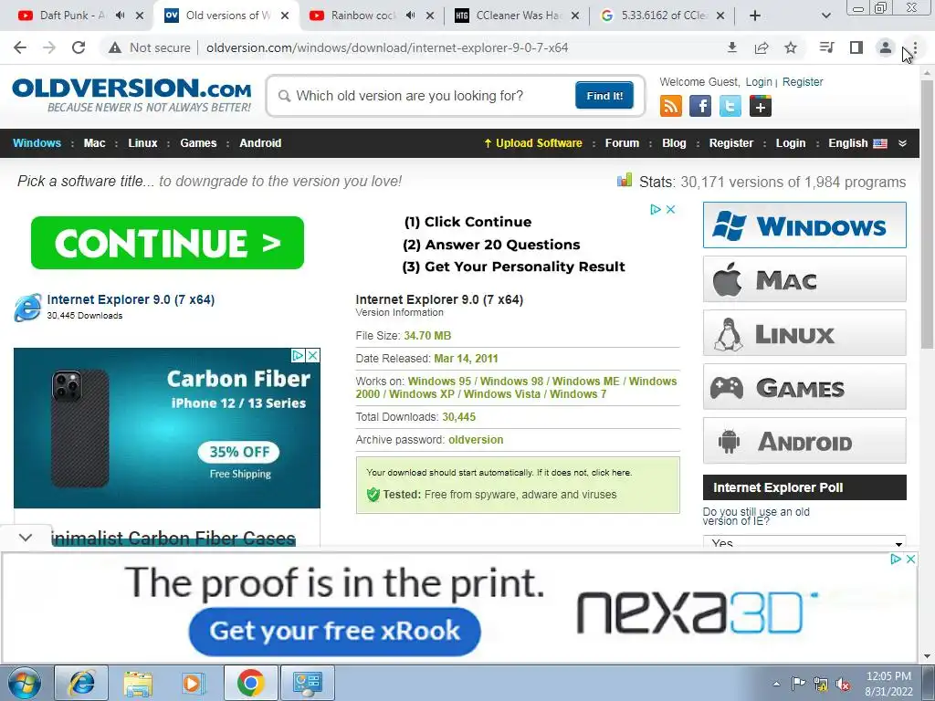Open the Linux menu item

tap(142, 143)
